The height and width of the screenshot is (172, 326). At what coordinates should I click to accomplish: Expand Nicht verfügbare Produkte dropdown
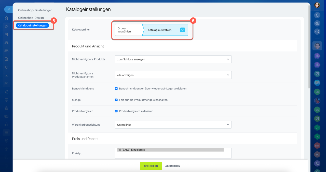coord(173,59)
